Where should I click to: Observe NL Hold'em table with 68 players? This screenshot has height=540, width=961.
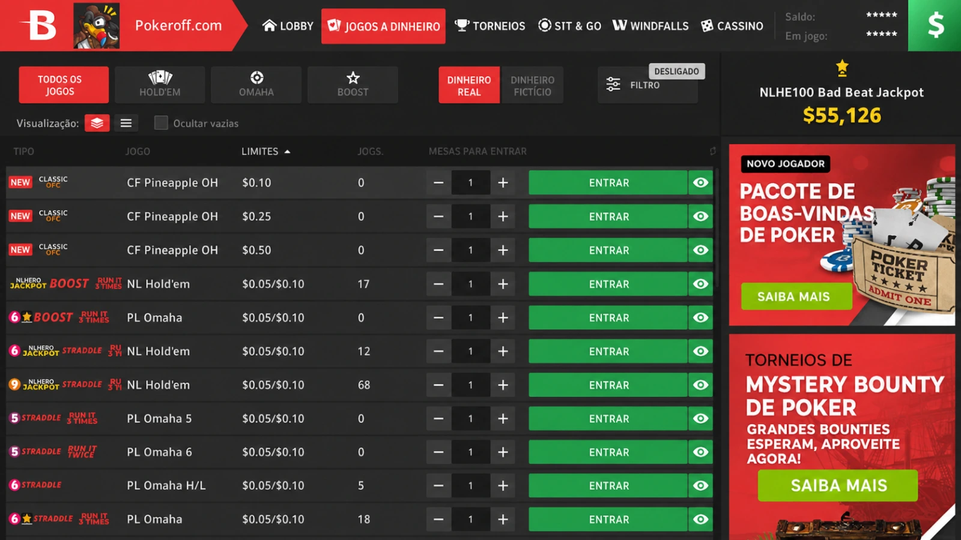(x=700, y=385)
